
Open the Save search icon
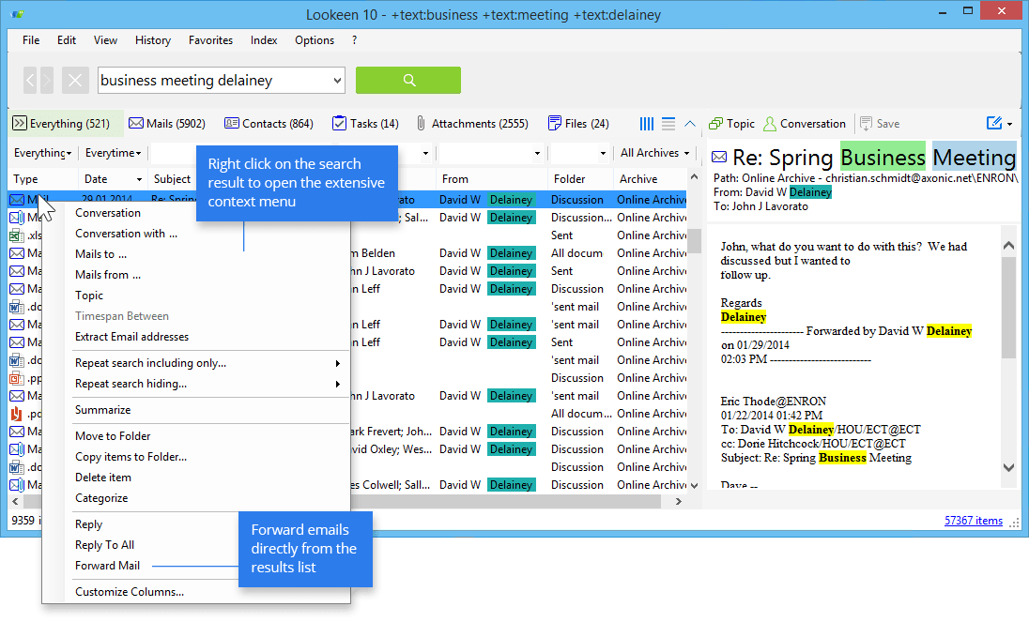tap(881, 123)
